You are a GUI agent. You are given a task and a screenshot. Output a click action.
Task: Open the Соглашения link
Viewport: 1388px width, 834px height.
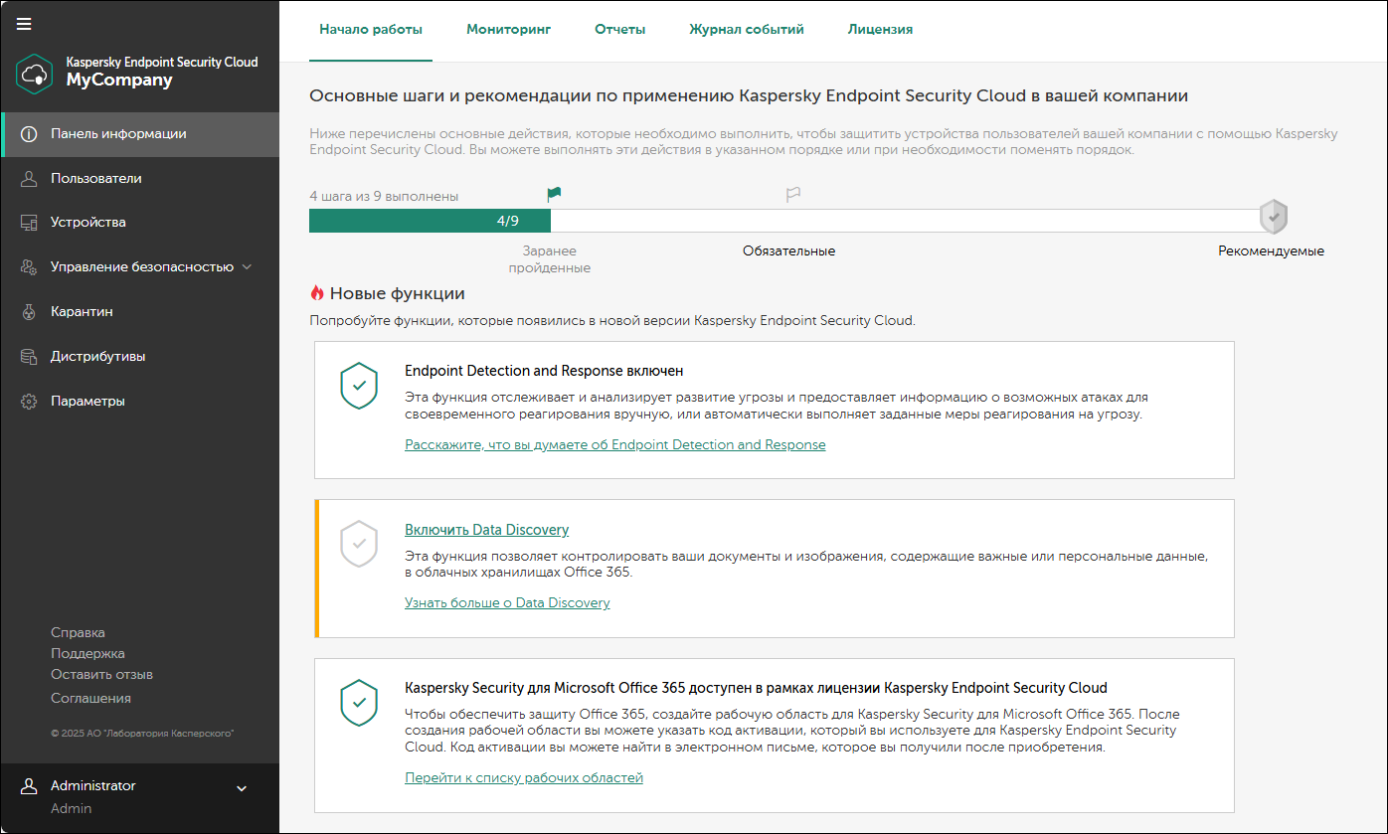90,698
